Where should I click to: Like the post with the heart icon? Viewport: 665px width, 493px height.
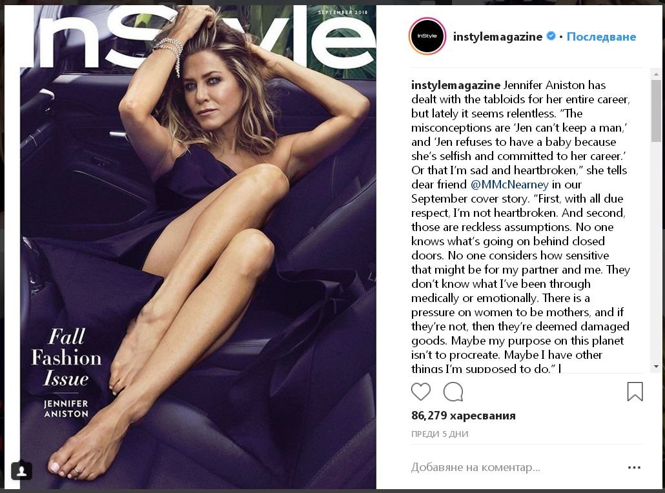421,392
